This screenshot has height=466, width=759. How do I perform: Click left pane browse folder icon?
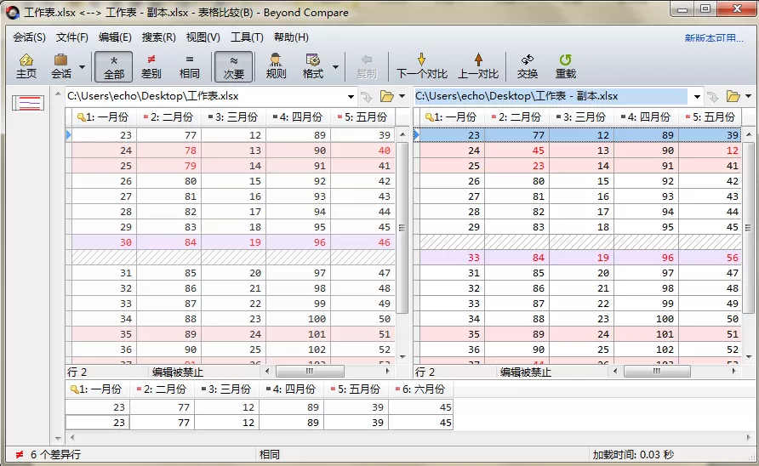click(387, 96)
